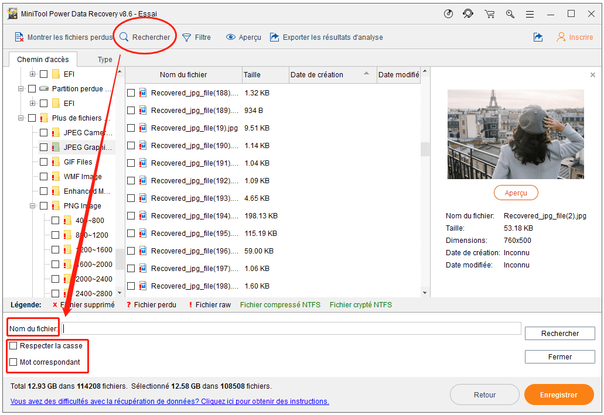Click Montrer les fichiers perdus

pos(63,37)
